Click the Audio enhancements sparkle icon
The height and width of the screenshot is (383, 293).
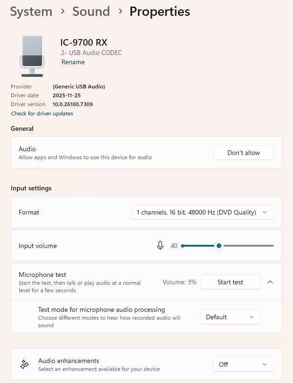24,364
